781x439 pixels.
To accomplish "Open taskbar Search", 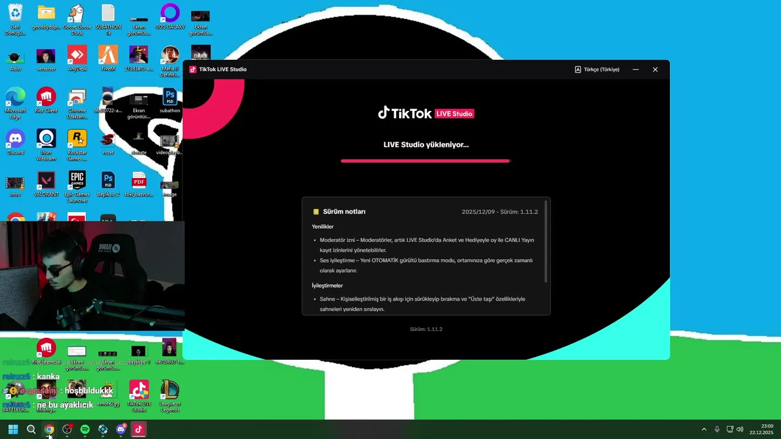I will coord(31,429).
